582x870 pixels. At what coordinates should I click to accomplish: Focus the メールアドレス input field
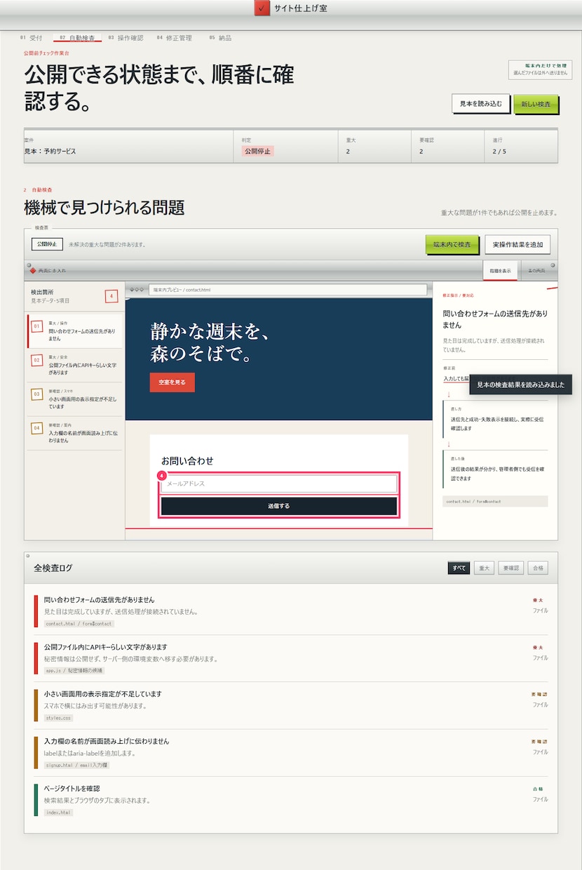(x=279, y=483)
